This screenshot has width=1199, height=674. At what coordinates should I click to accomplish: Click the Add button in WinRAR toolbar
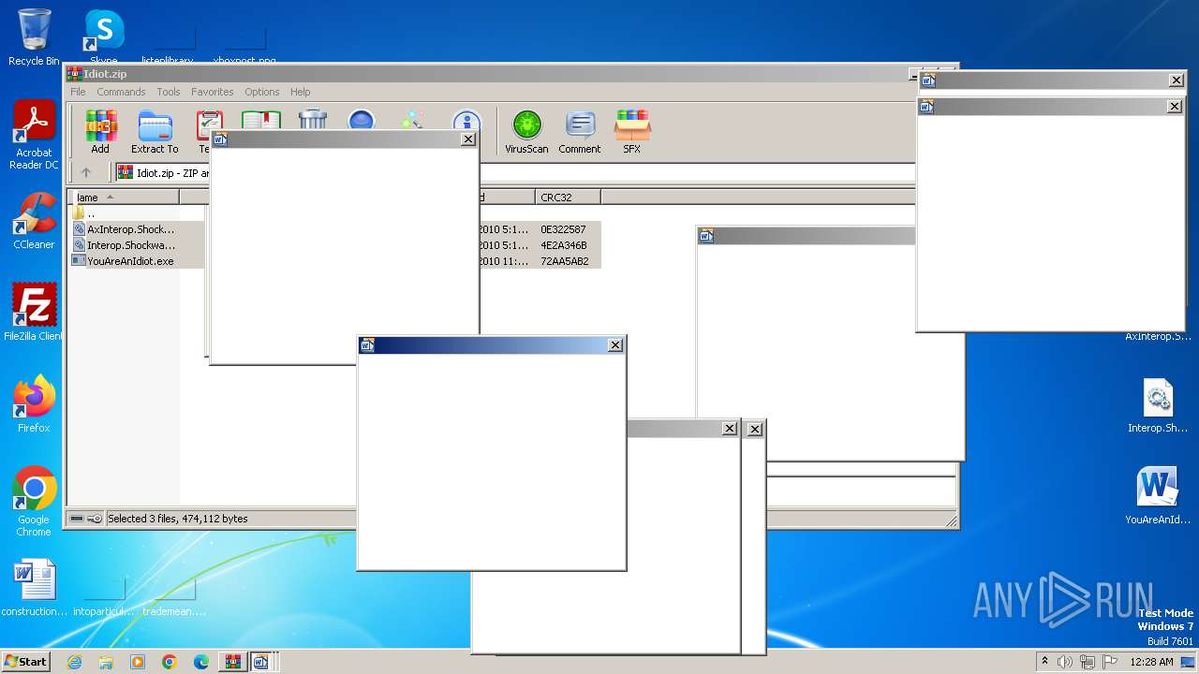pos(100,132)
